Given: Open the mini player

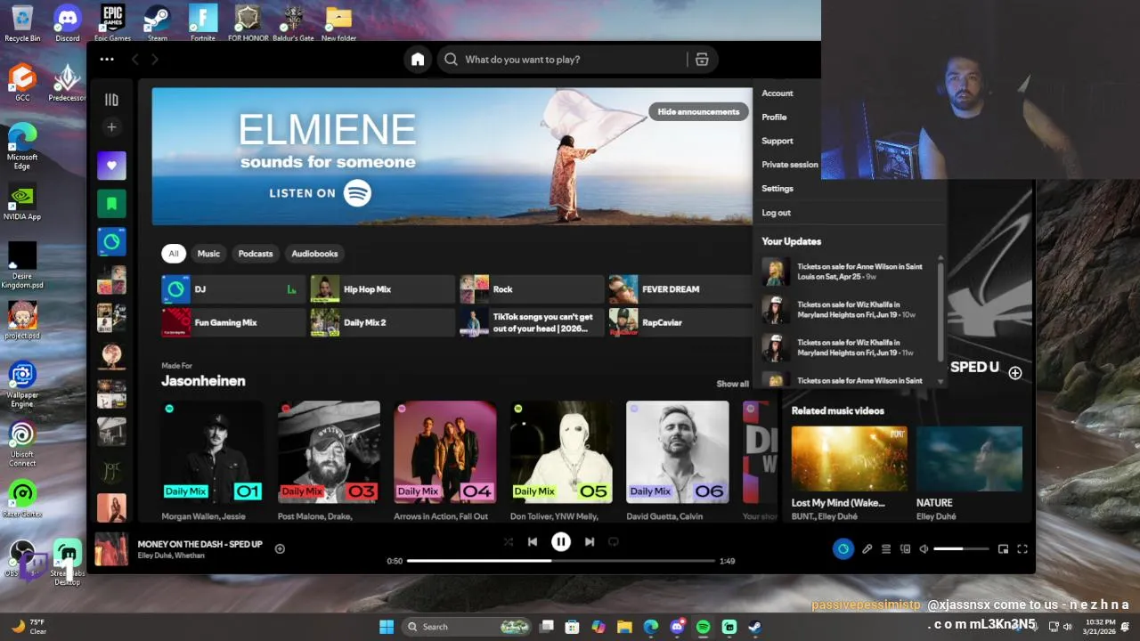Looking at the screenshot, I should (x=1003, y=549).
